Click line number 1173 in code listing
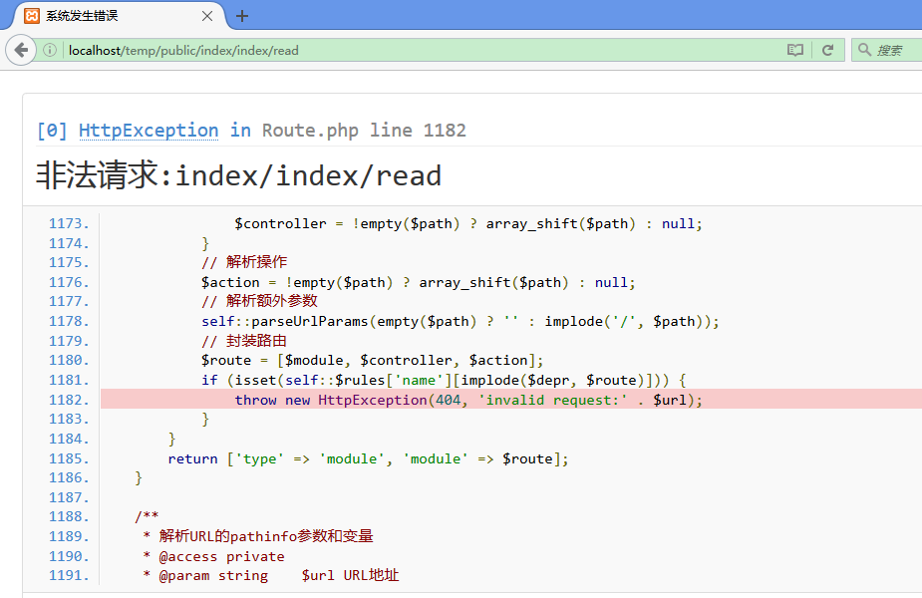922x598 pixels. click(69, 223)
